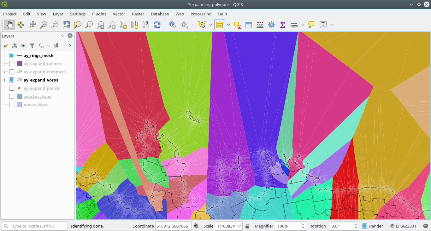
Task: Expand the ay_expand_trimmed layer tree
Action: [4, 72]
